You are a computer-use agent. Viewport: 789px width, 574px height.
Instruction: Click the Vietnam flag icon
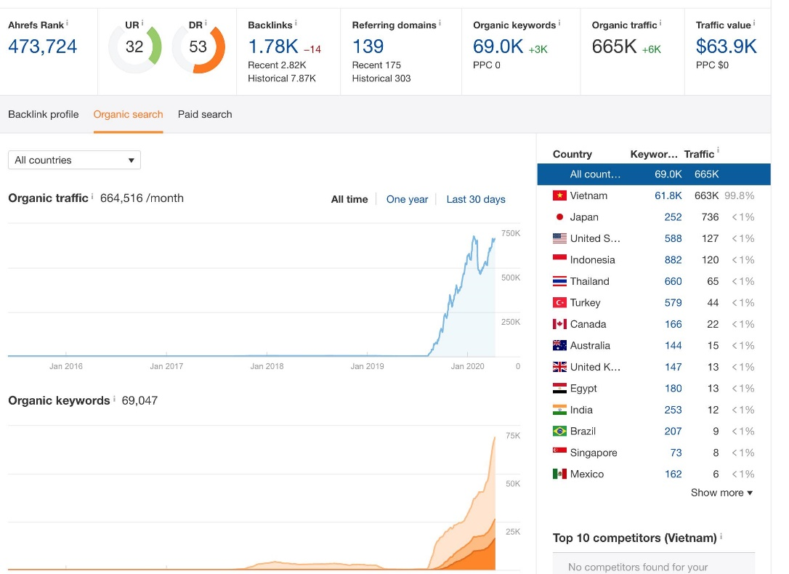(x=559, y=195)
